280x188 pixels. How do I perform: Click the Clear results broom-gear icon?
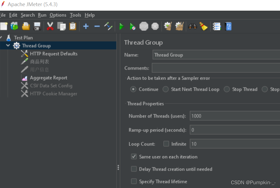168,26
